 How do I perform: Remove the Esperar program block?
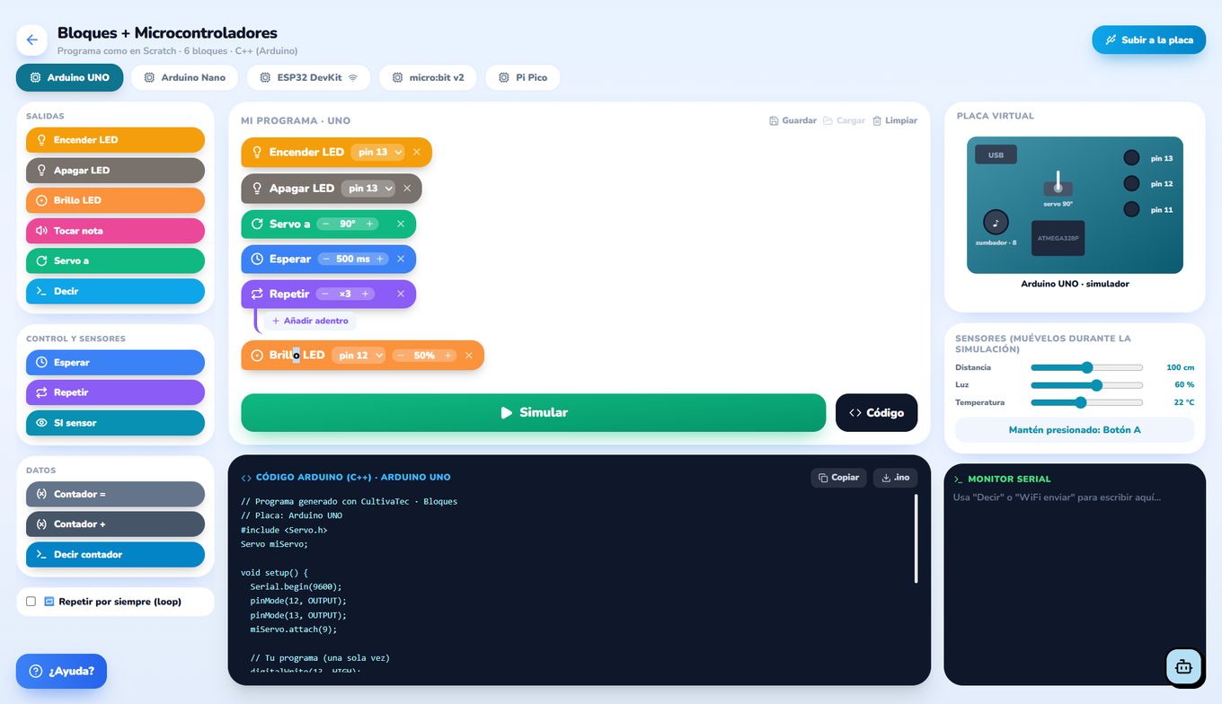point(401,259)
